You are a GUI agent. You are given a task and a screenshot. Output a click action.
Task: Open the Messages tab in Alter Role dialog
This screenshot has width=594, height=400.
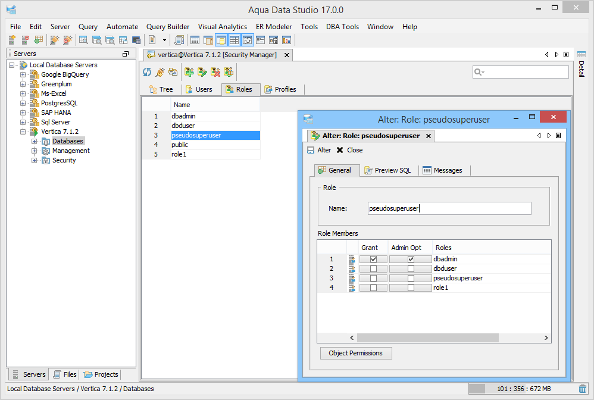(442, 170)
